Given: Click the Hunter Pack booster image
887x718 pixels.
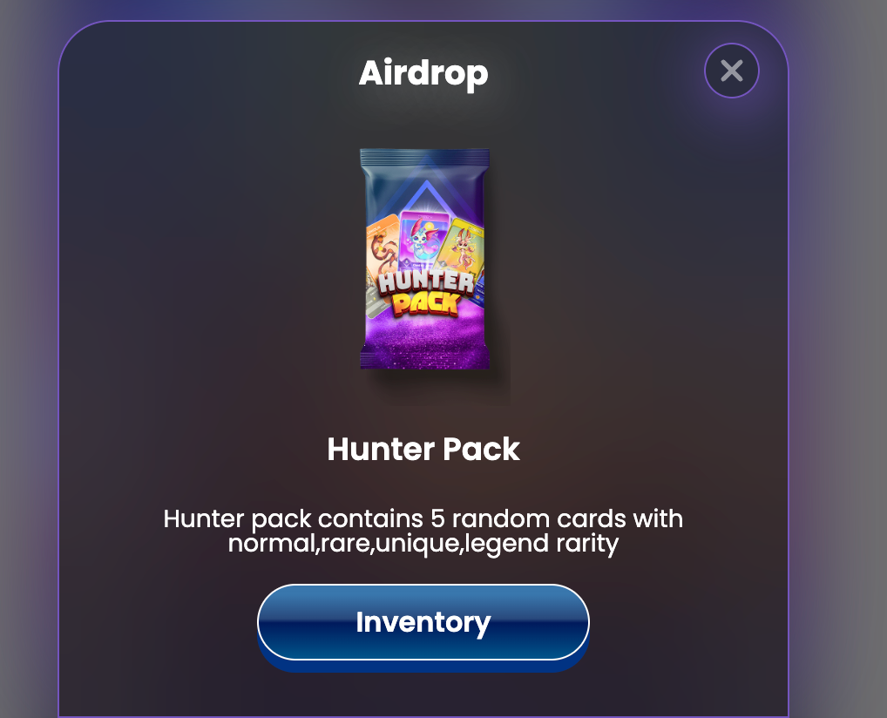Looking at the screenshot, I should pyautogui.click(x=425, y=259).
